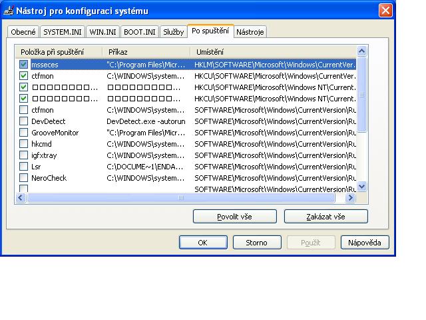Enable the GrooveMonitor startup checkbox

[24, 133]
